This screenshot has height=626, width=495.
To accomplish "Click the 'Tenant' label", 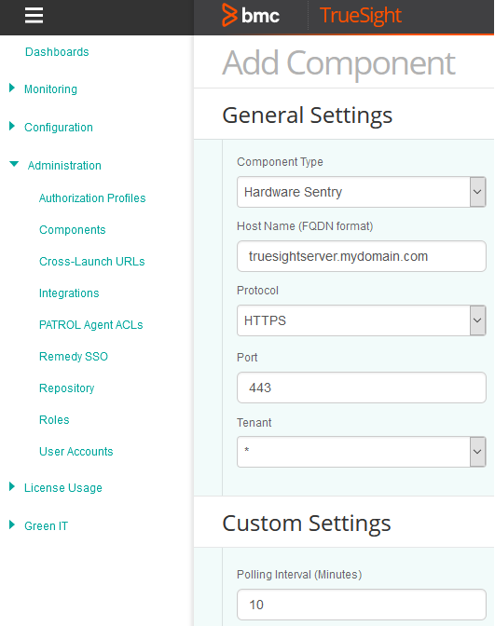I will coord(254,422).
